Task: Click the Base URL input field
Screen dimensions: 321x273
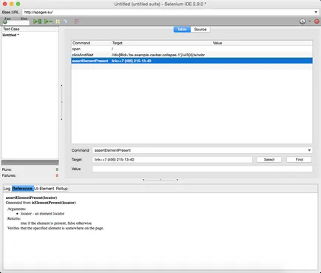Action: (168, 12)
